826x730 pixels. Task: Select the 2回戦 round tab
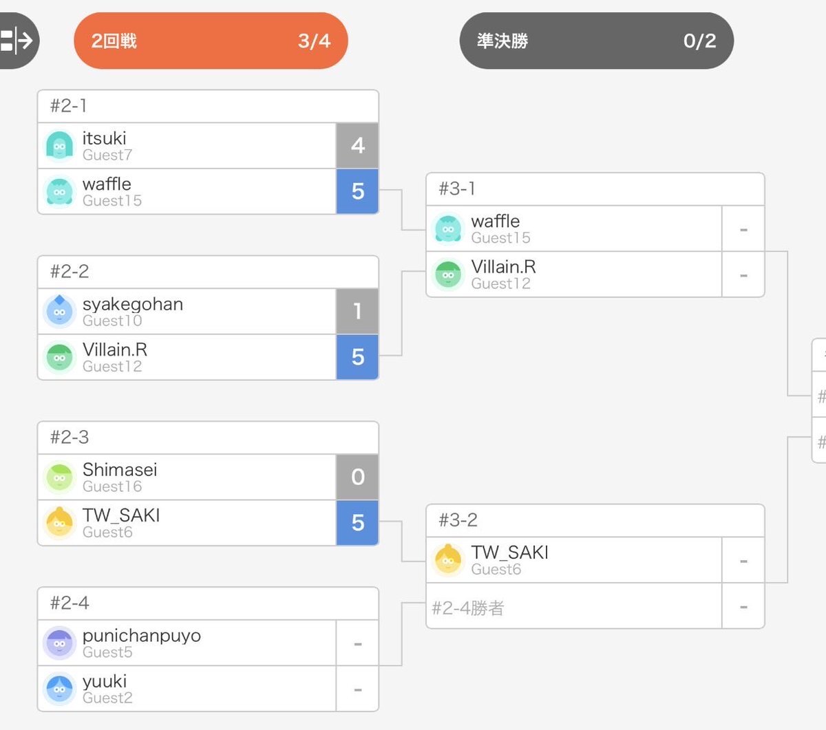point(211,41)
